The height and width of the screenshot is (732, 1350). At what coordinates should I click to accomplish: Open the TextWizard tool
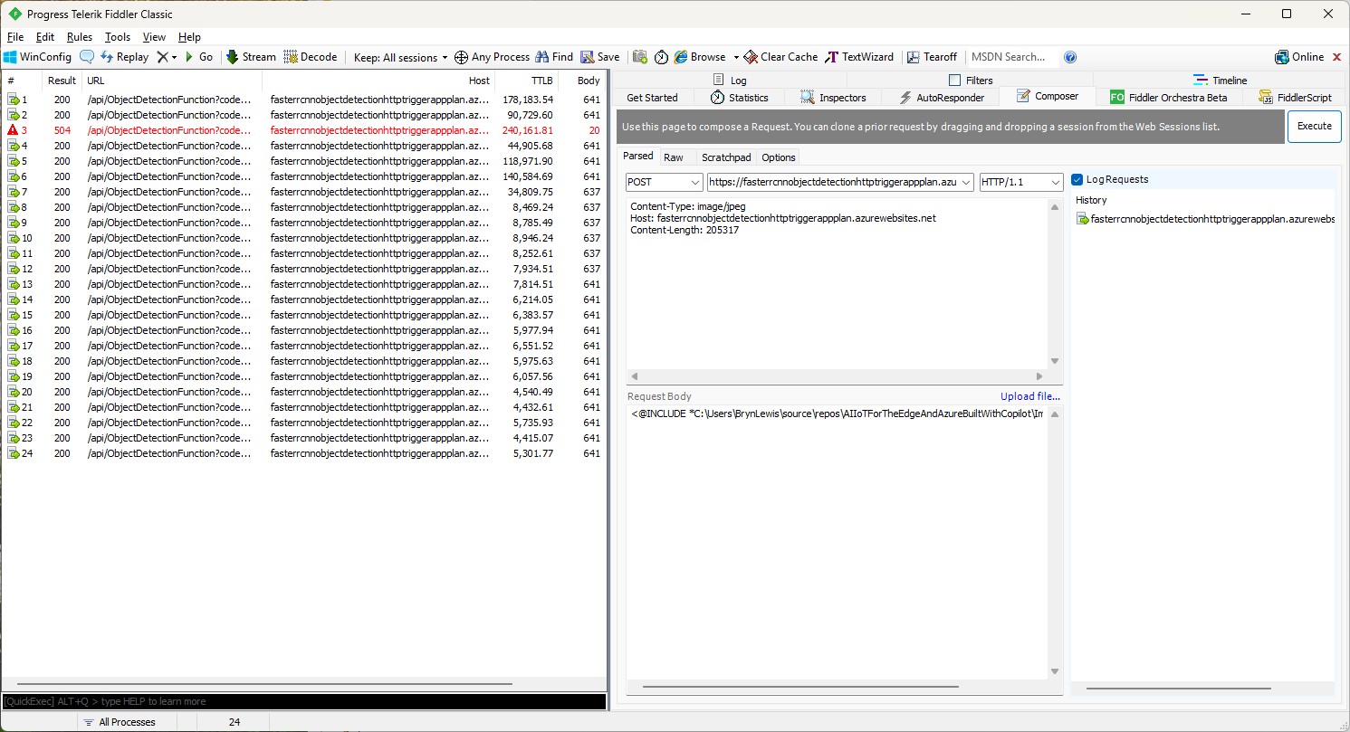click(862, 57)
